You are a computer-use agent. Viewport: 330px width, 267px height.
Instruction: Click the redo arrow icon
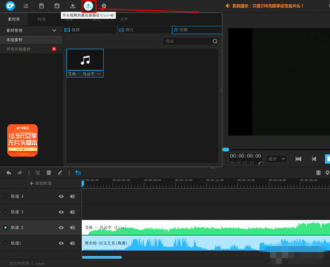pos(20,173)
